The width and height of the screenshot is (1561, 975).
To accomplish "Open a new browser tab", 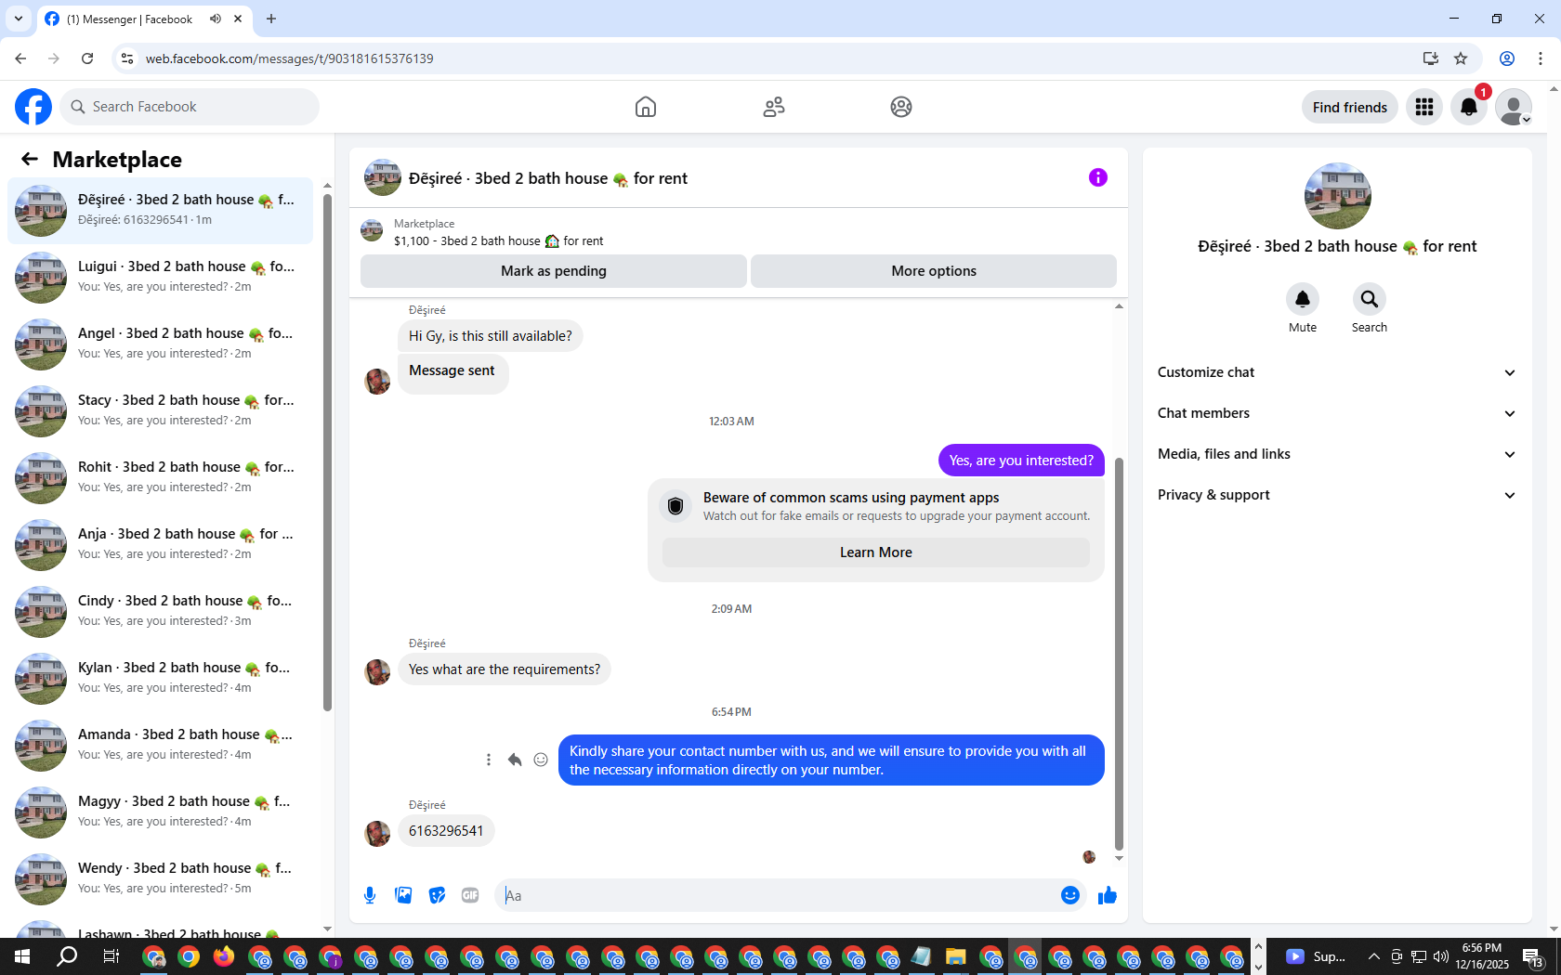I will [x=271, y=19].
